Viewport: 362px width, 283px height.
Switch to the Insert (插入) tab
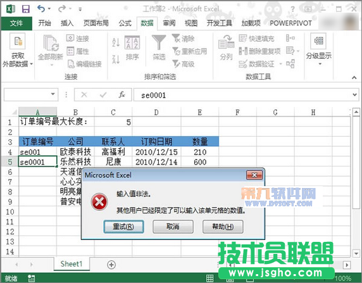67,23
